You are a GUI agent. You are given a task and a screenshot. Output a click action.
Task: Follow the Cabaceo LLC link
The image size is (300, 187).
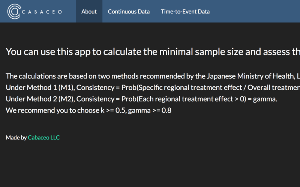click(44, 138)
